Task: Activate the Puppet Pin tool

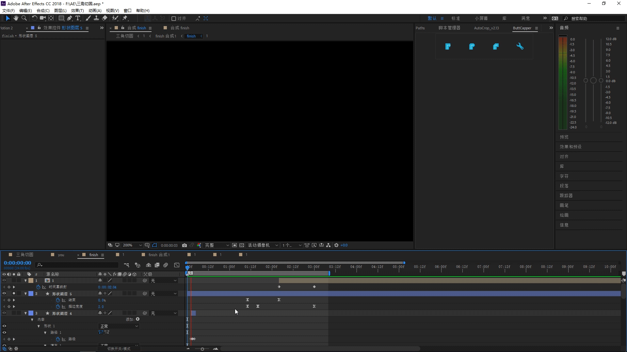Action: click(x=125, y=18)
